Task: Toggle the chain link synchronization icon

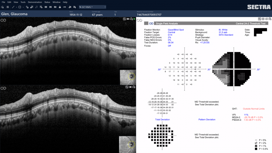Action: coord(65,7)
